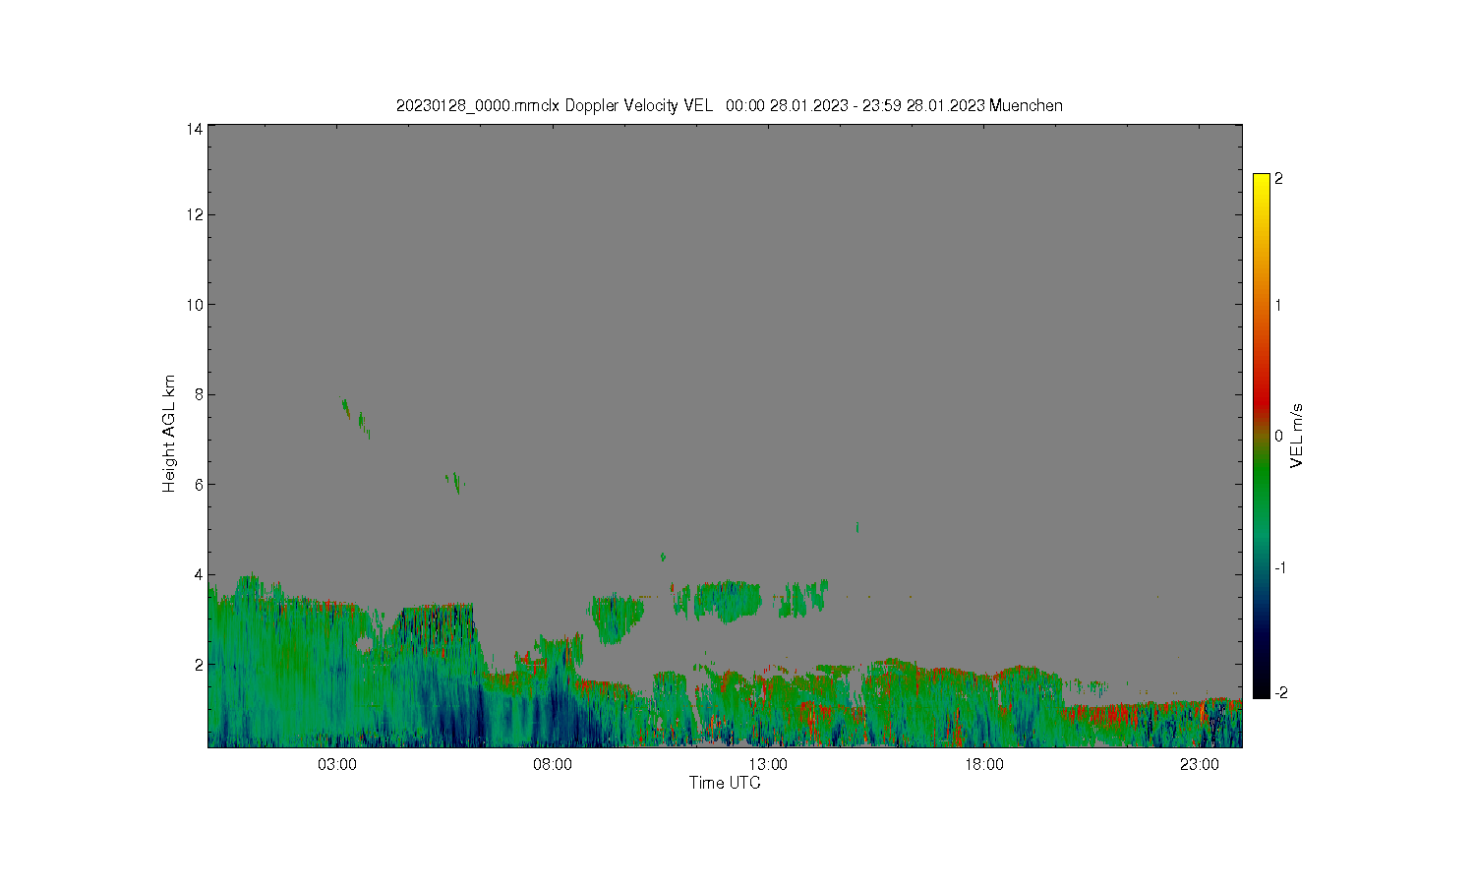Click the plot title starting "20230128_0000.mmclx Doppler Velocity VEL"

click(x=729, y=105)
